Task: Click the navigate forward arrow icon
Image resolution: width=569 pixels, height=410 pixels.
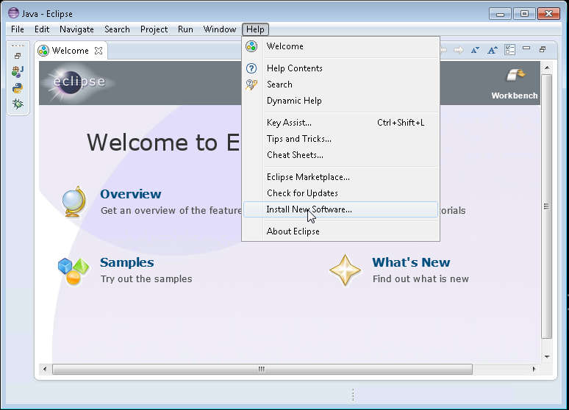Action: (459, 50)
